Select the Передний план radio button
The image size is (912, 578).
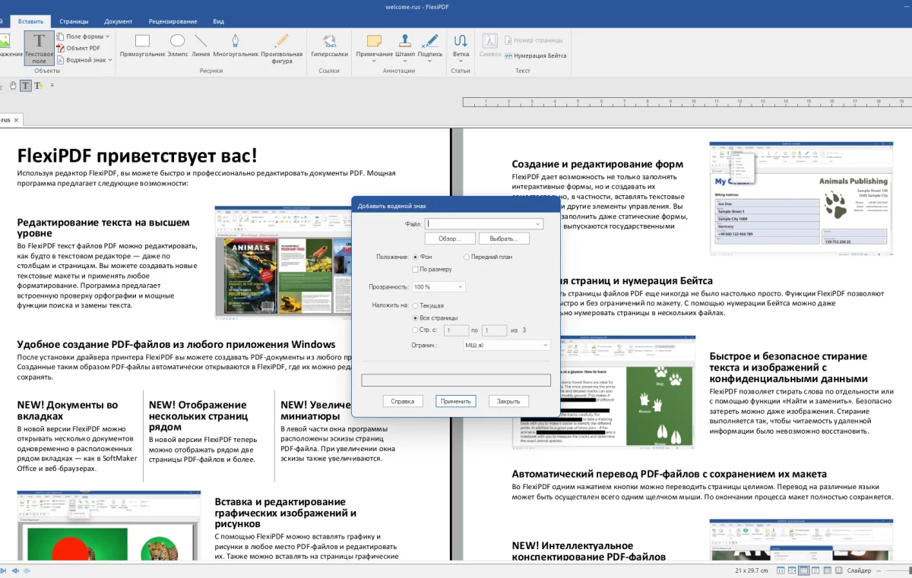point(467,257)
